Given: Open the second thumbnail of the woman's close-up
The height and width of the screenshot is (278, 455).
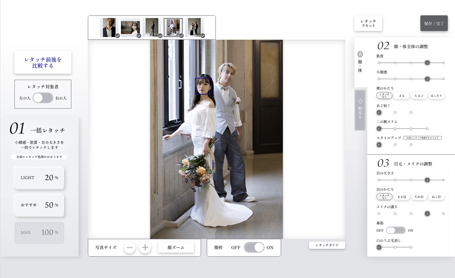Looking at the screenshot, I should (130, 27).
